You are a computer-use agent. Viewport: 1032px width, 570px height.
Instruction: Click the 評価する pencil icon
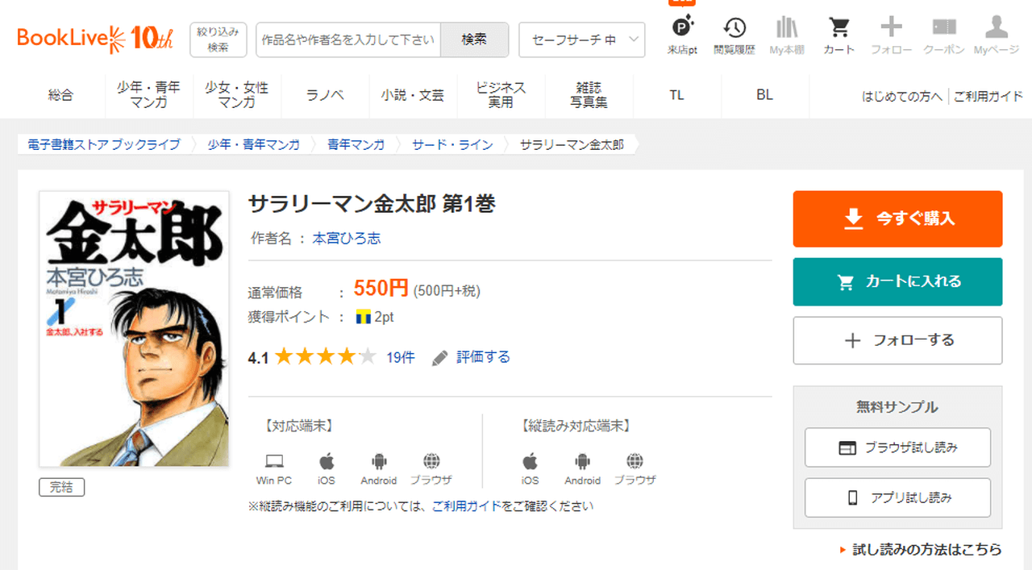coord(439,357)
